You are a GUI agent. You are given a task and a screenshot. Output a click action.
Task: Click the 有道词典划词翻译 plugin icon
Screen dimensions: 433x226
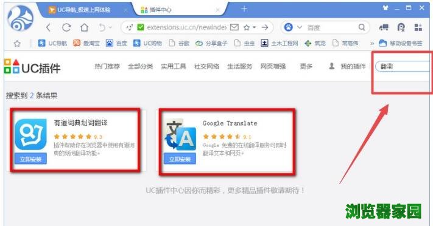tap(30, 134)
